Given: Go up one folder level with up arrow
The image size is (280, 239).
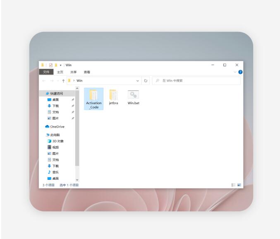Looking at the screenshot, I should 63,81.
